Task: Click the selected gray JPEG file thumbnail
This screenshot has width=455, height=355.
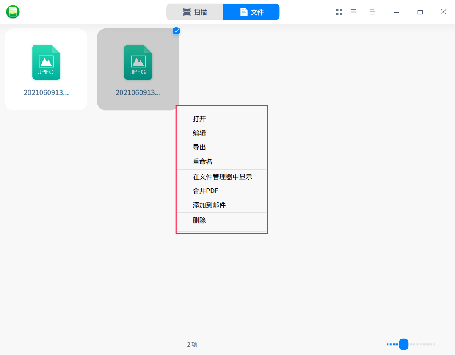Action: click(138, 69)
